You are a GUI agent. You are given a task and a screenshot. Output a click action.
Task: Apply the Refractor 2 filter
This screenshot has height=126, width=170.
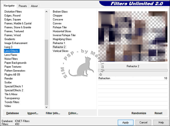pos(125,122)
